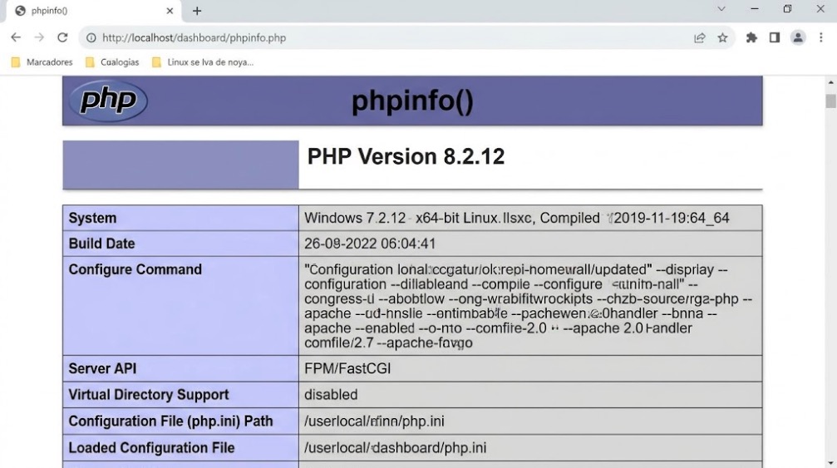Screen dimensions: 837x468
Task: Click the Configure Command label
Action: (x=135, y=269)
